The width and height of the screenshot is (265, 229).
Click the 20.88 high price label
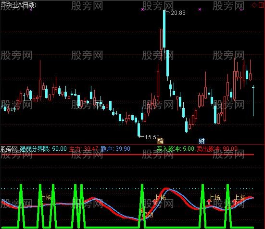pyautogui.click(x=178, y=13)
